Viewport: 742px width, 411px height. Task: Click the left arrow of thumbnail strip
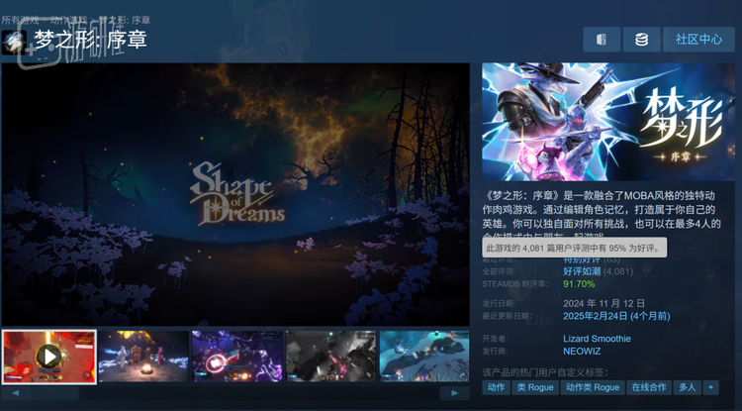pos(16,393)
